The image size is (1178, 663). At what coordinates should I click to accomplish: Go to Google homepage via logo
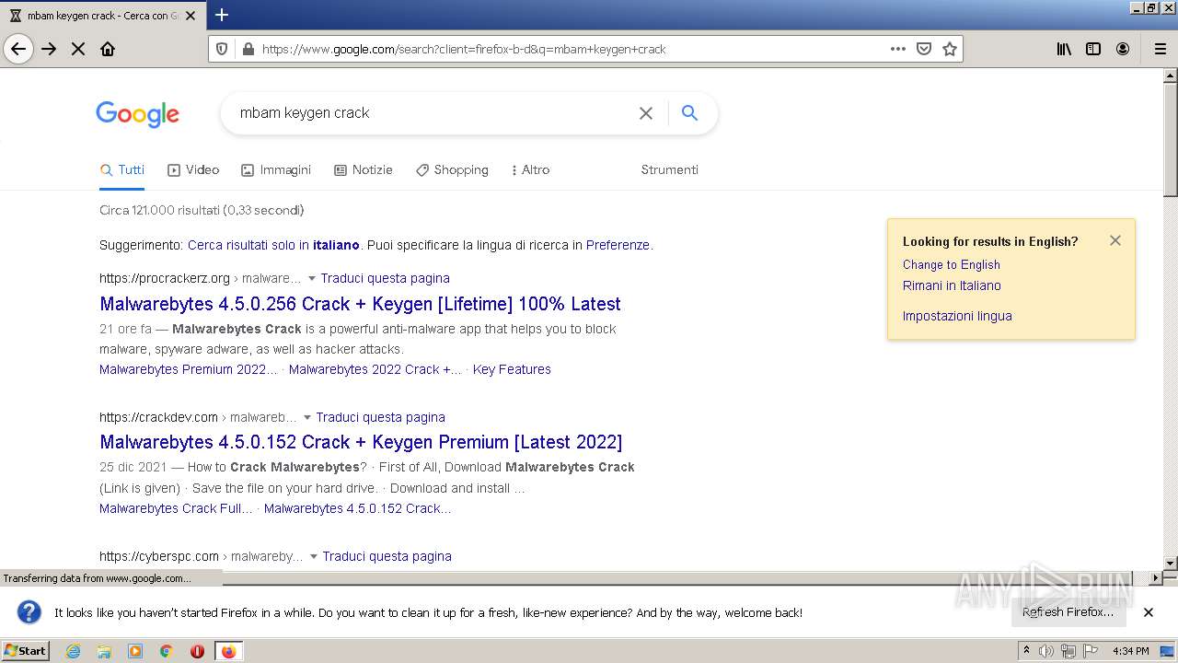[x=137, y=114]
